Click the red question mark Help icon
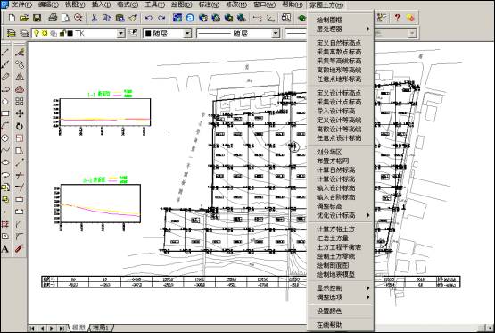This screenshot has height=333, width=495. (x=397, y=18)
